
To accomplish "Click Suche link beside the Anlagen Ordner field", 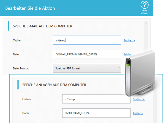I will (x=139, y=99).
